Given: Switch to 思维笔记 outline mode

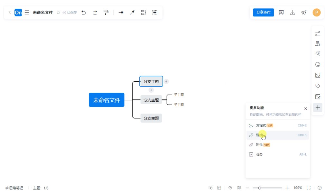Looking at the screenshot, I should coord(14,188).
